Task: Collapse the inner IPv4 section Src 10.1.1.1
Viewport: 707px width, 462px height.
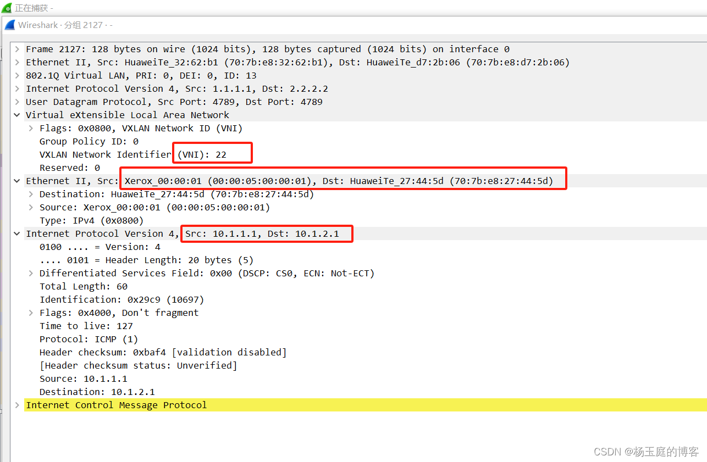Action: 17,233
